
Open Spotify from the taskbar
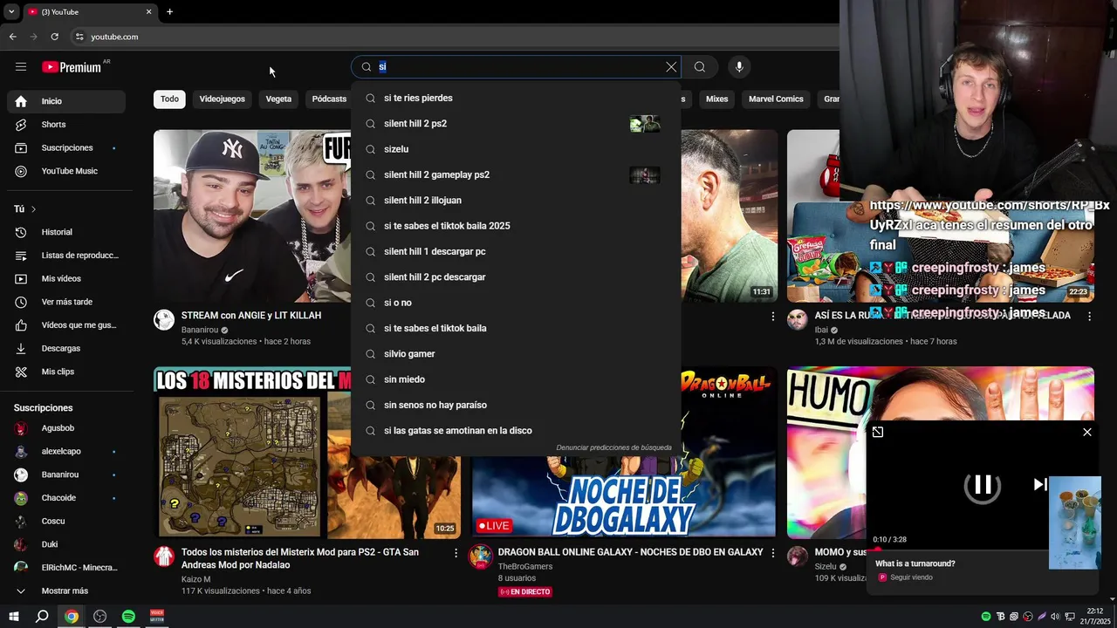(128, 617)
